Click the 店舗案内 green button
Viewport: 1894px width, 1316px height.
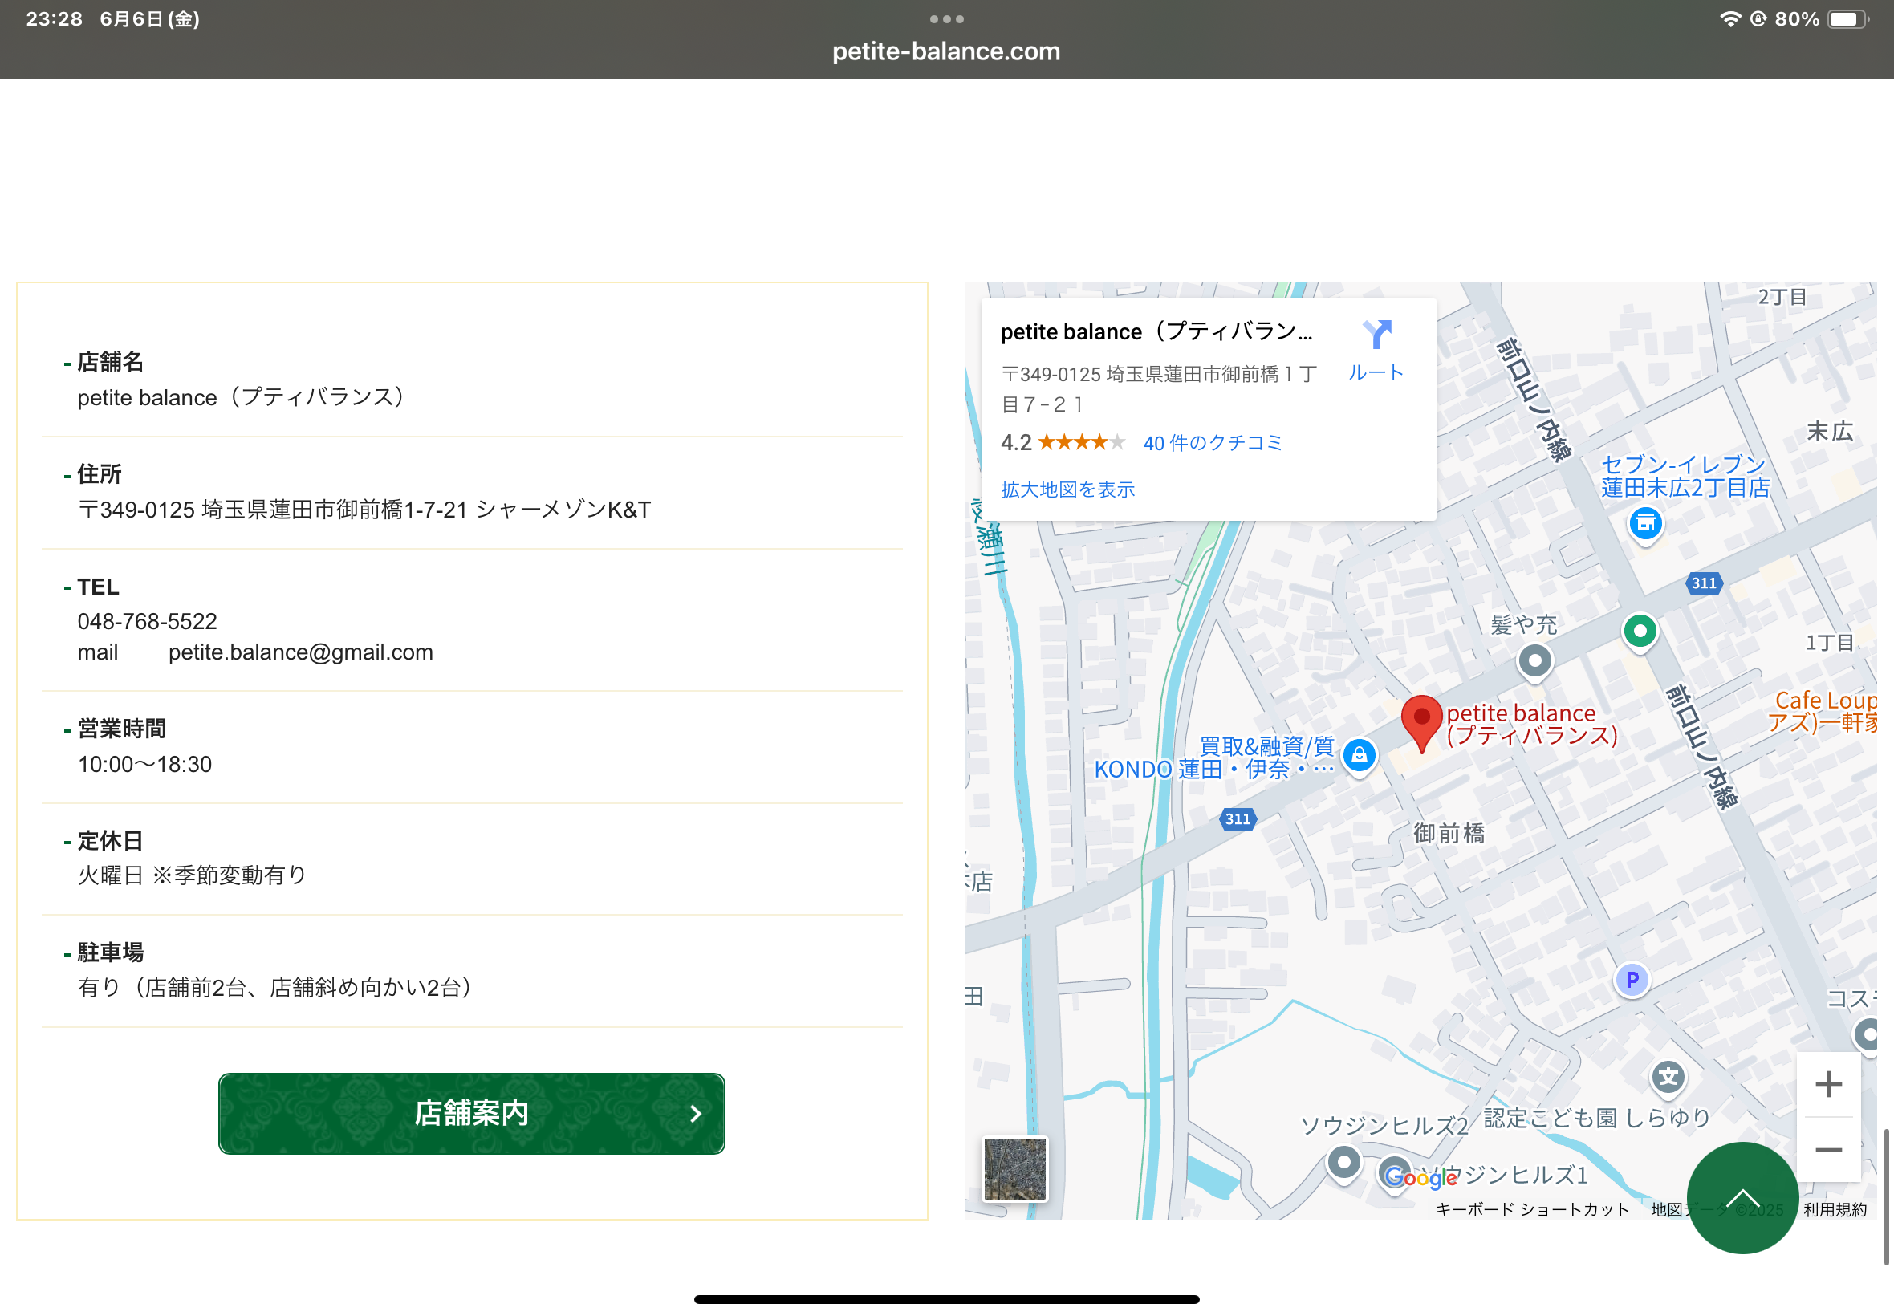tap(472, 1113)
